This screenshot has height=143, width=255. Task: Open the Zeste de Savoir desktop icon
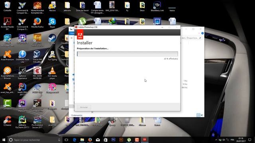(x=82, y=6)
